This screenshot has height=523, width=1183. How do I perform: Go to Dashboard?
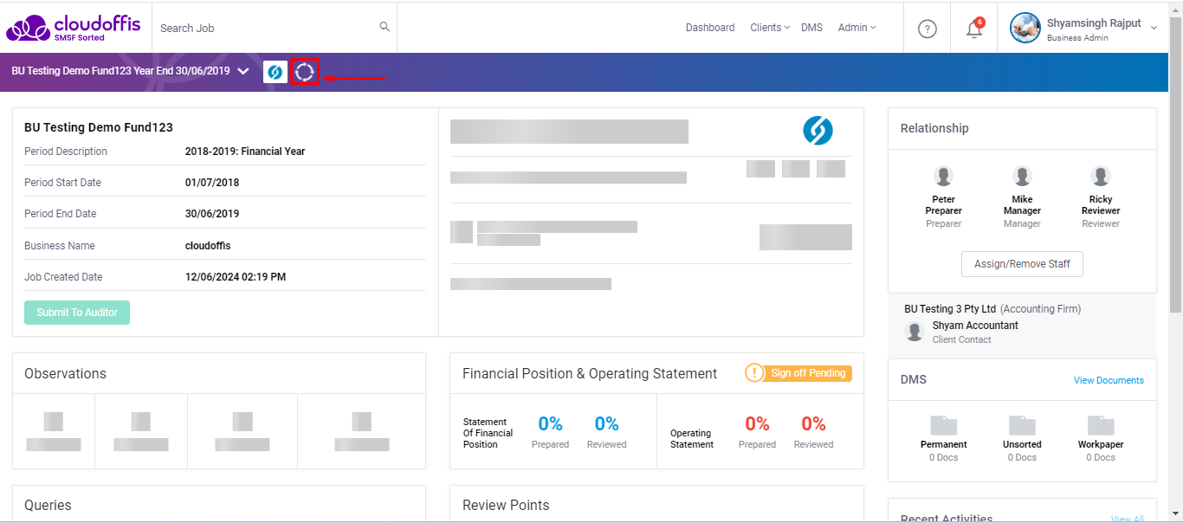click(710, 28)
